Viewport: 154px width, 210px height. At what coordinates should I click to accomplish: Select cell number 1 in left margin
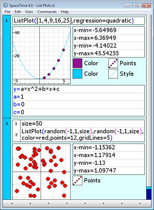pyautogui.click(x=6, y=21)
